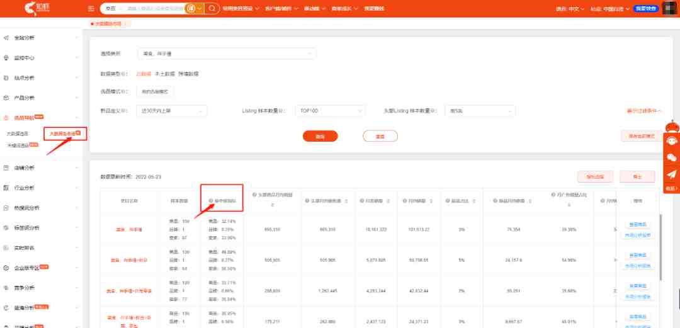This screenshot has height=328, width=680.
Task: Click the sort arrows in the column showing 10,161,322
Action: [387, 201]
